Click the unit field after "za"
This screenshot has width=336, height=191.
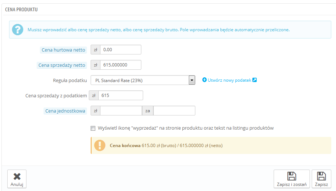point(174,111)
